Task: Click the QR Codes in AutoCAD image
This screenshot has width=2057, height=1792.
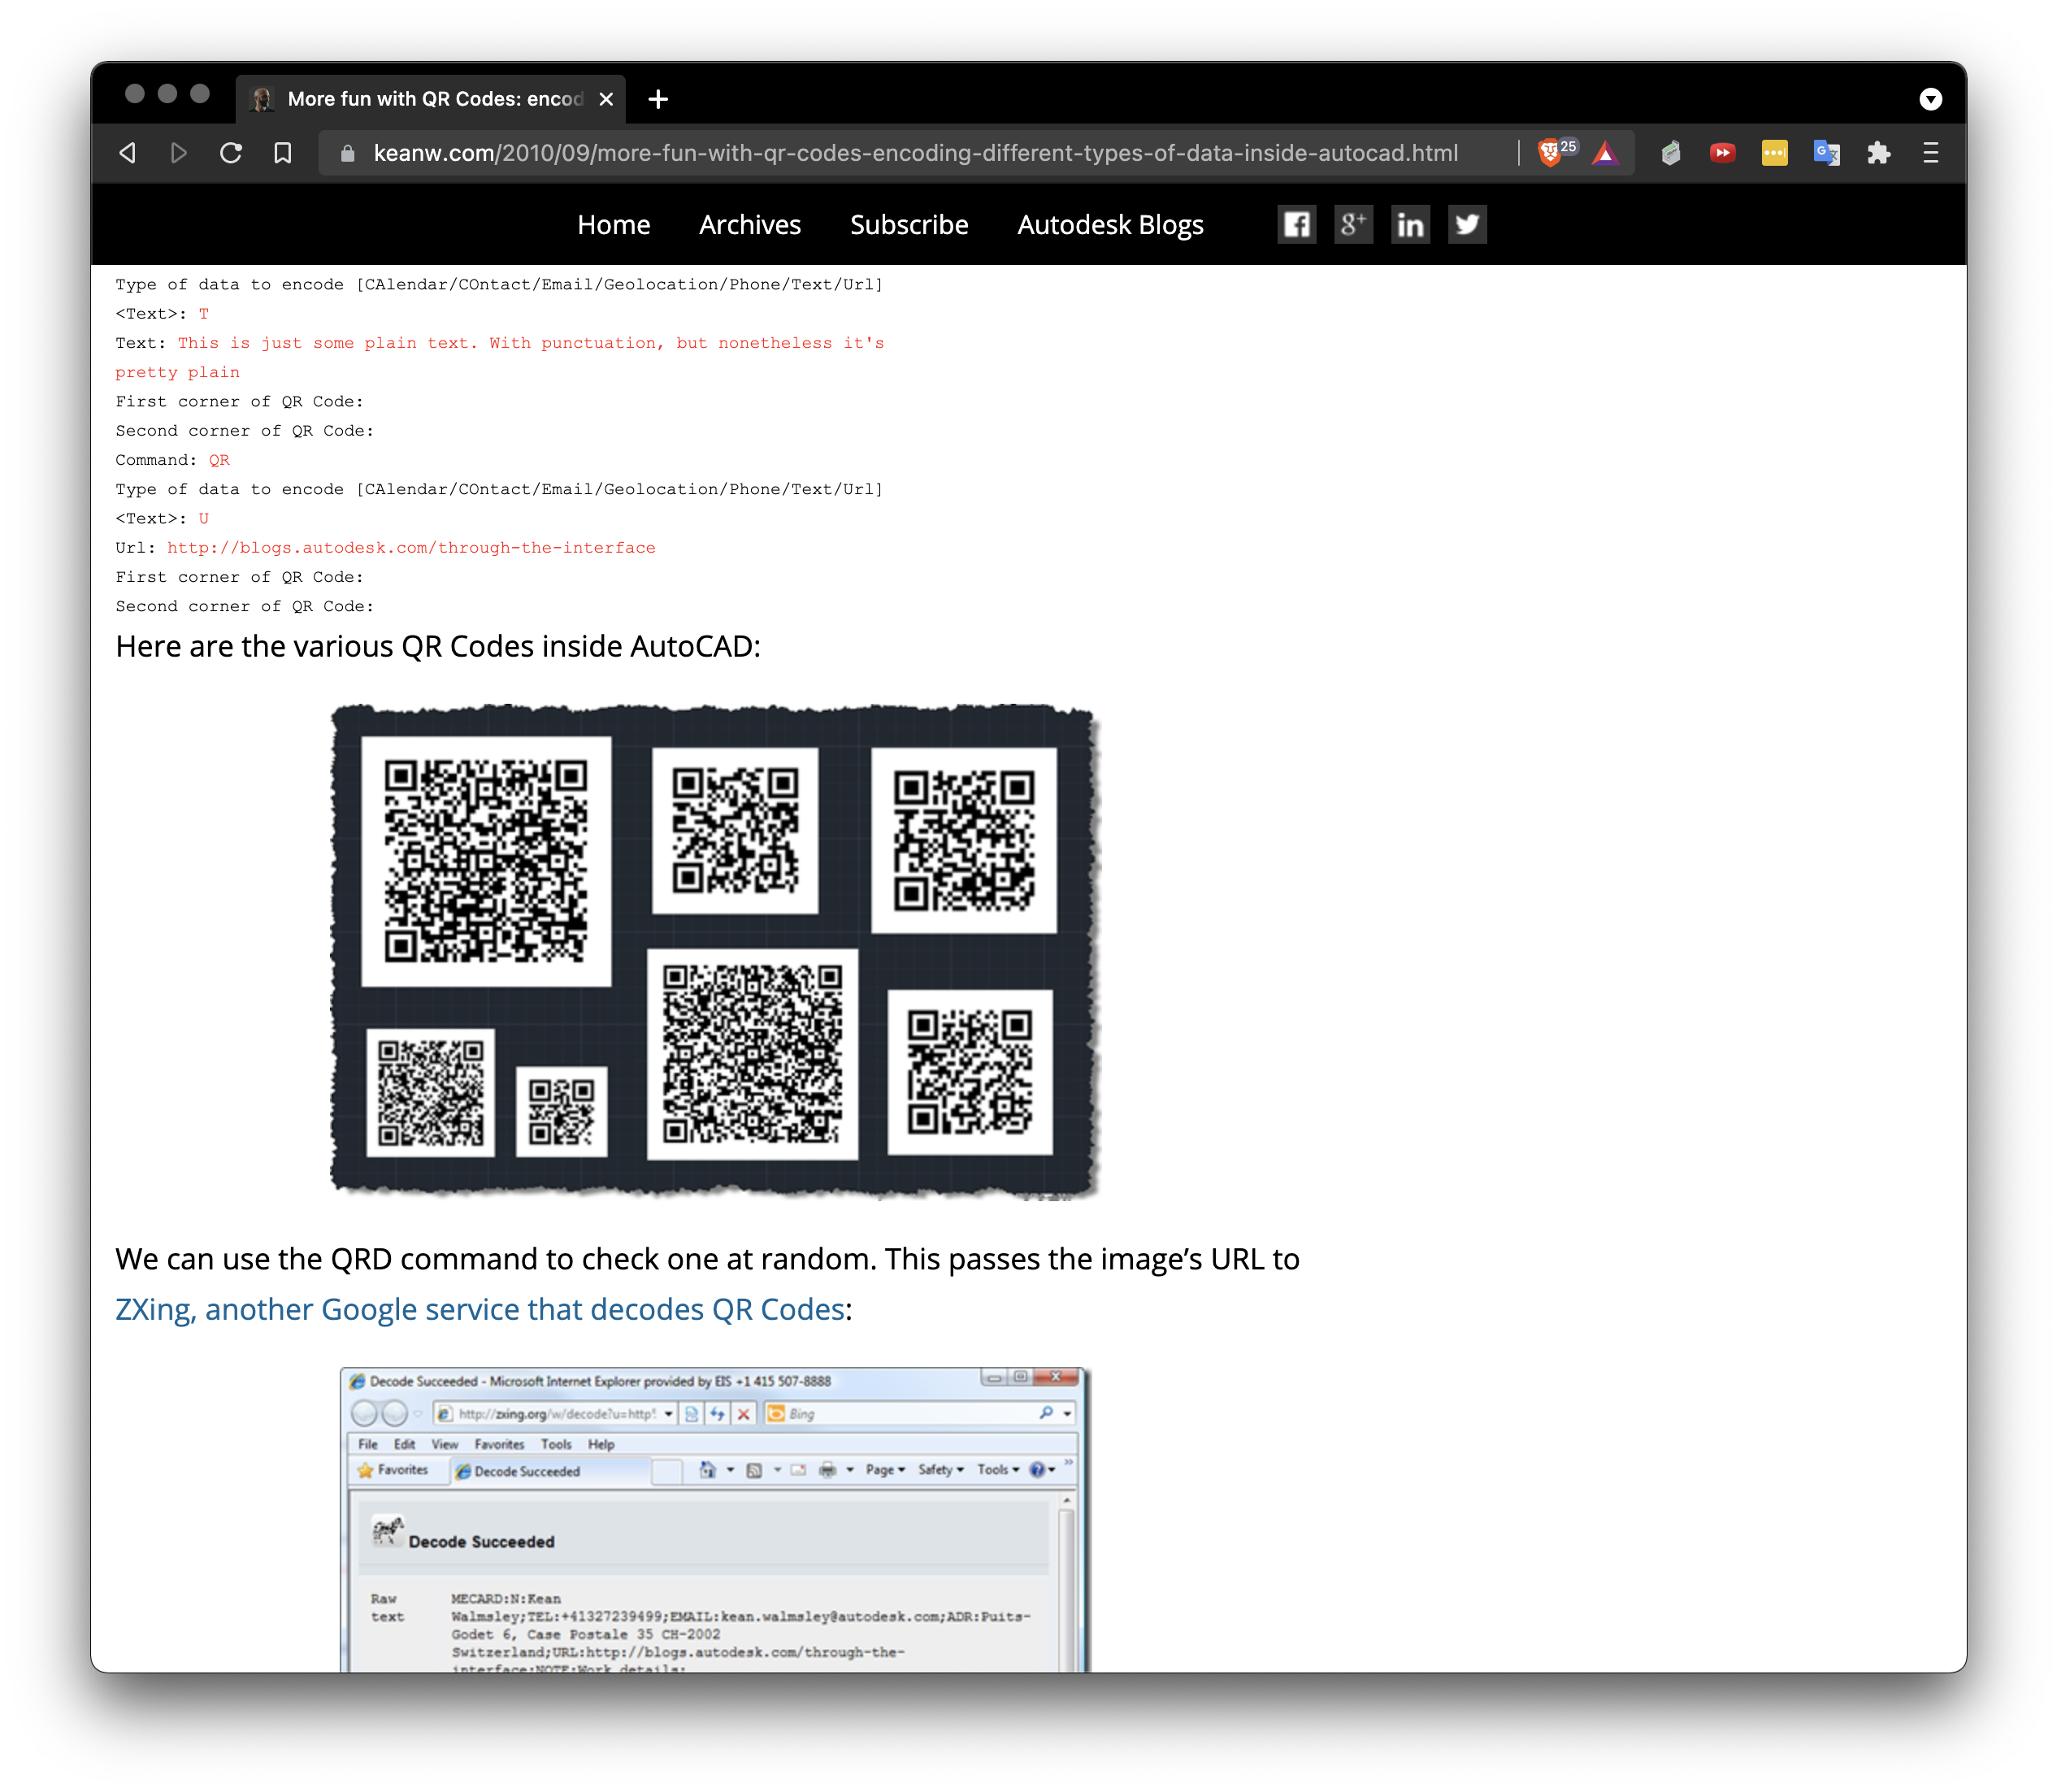Action: coord(714,949)
